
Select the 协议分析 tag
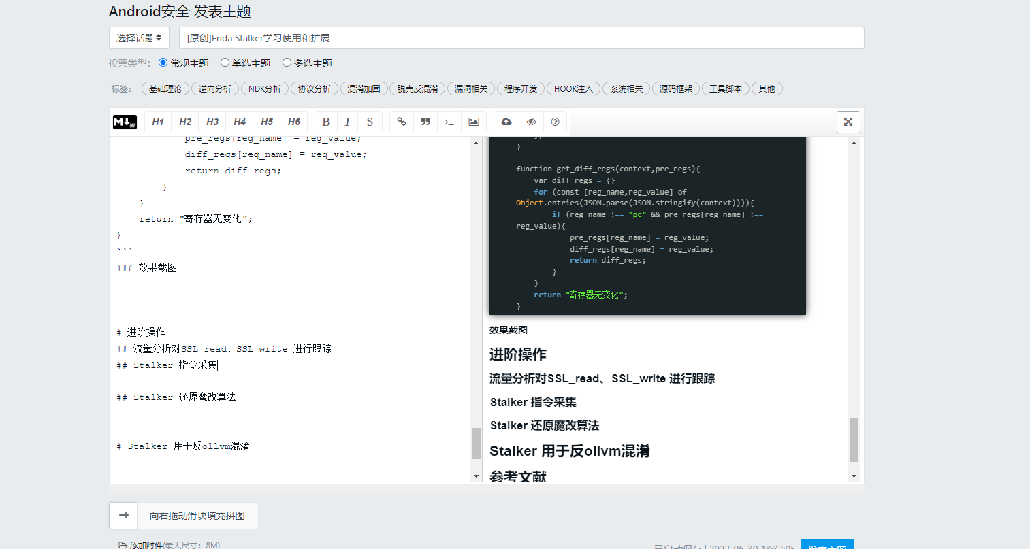click(x=315, y=88)
